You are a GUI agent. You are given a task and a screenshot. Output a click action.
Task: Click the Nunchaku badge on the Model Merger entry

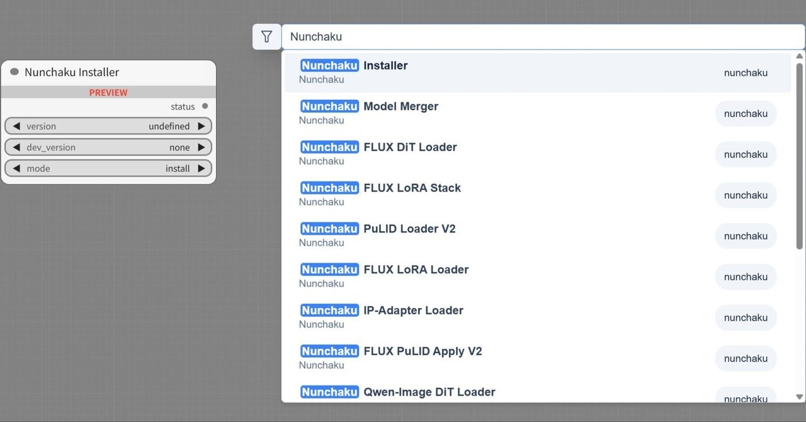click(329, 106)
